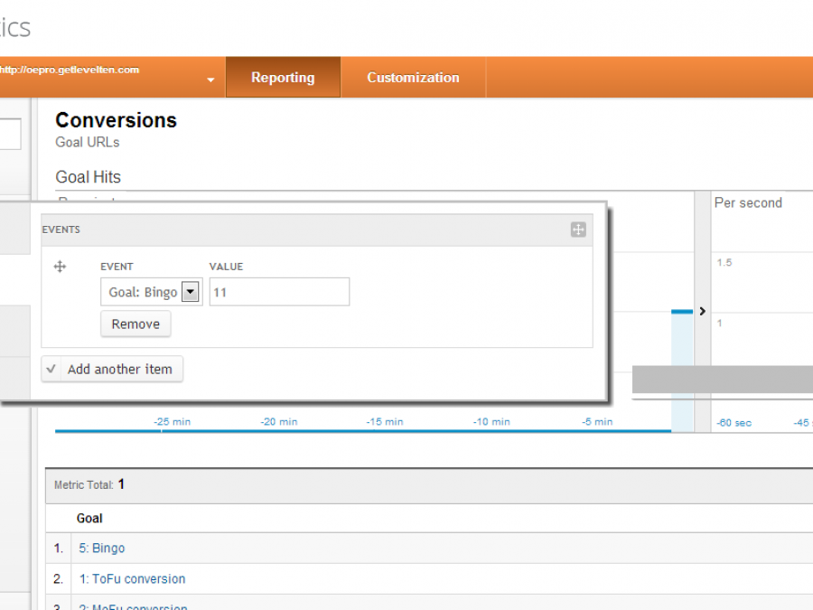
Task: Open the 5: Bingo goal link
Action: 101,548
